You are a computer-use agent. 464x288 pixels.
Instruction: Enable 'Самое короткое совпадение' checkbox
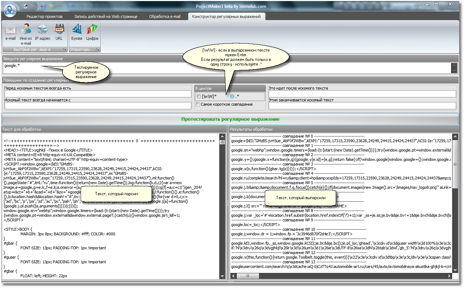[x=198, y=104]
